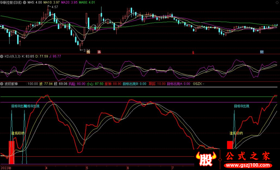Click the 4.57 high price label
This screenshot has height=170, width=280.
click(55, 7)
